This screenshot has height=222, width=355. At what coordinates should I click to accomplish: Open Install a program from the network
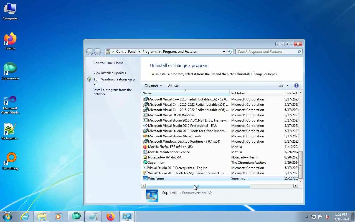tap(113, 92)
